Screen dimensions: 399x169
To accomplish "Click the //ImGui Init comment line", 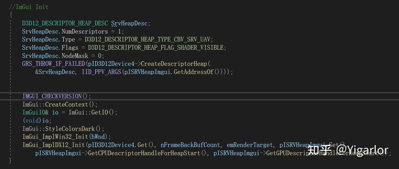I will [x=29, y=7].
